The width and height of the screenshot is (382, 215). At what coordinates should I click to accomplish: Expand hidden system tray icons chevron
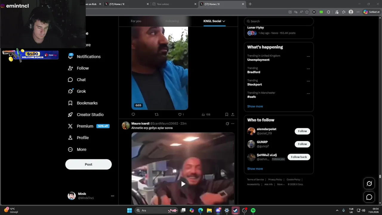tap(337, 211)
